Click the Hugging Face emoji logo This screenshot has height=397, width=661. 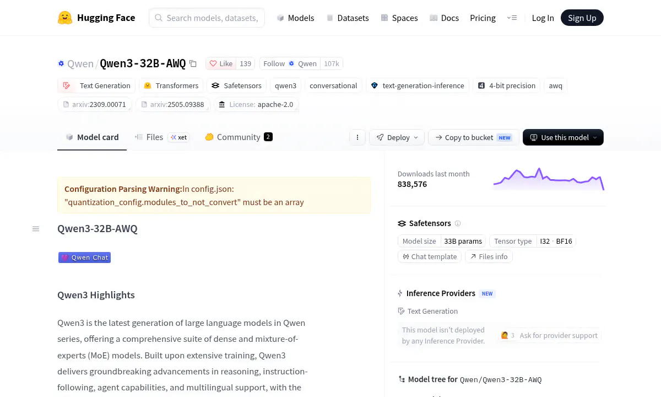pyautogui.click(x=65, y=18)
